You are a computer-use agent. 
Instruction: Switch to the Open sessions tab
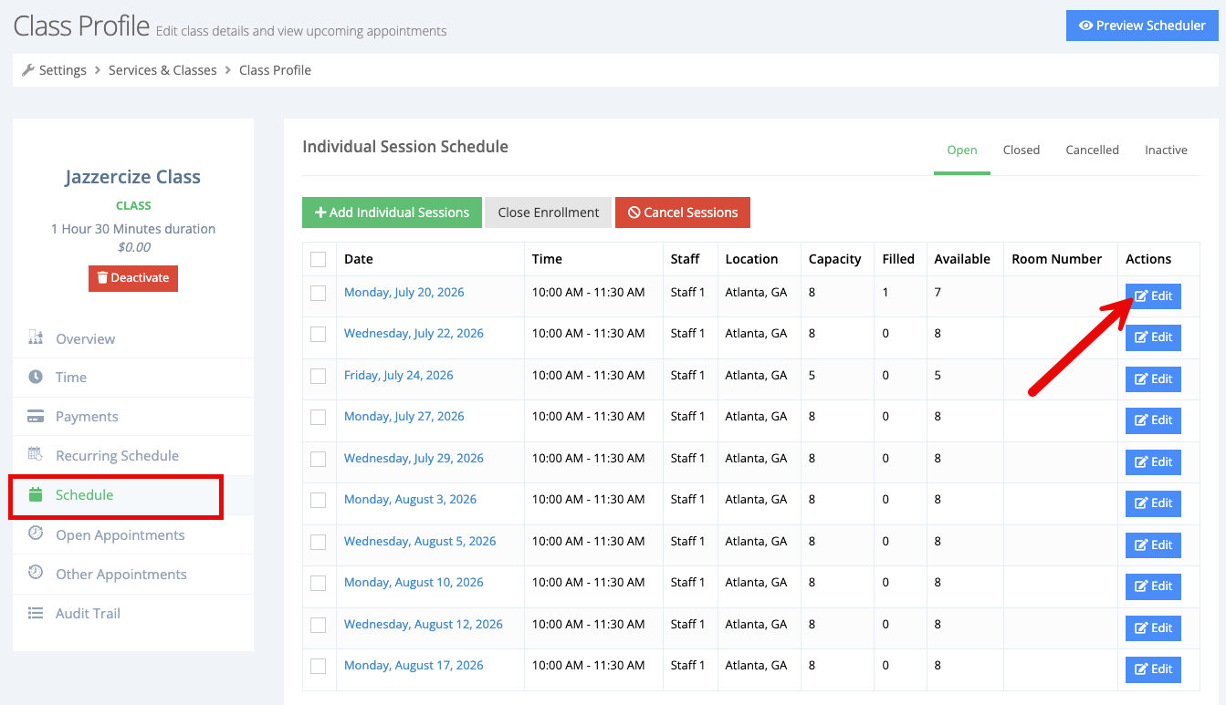pyautogui.click(x=962, y=150)
